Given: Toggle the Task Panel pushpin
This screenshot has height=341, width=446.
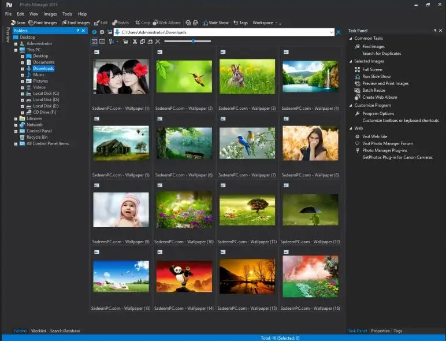Looking at the screenshot, I should [x=434, y=31].
